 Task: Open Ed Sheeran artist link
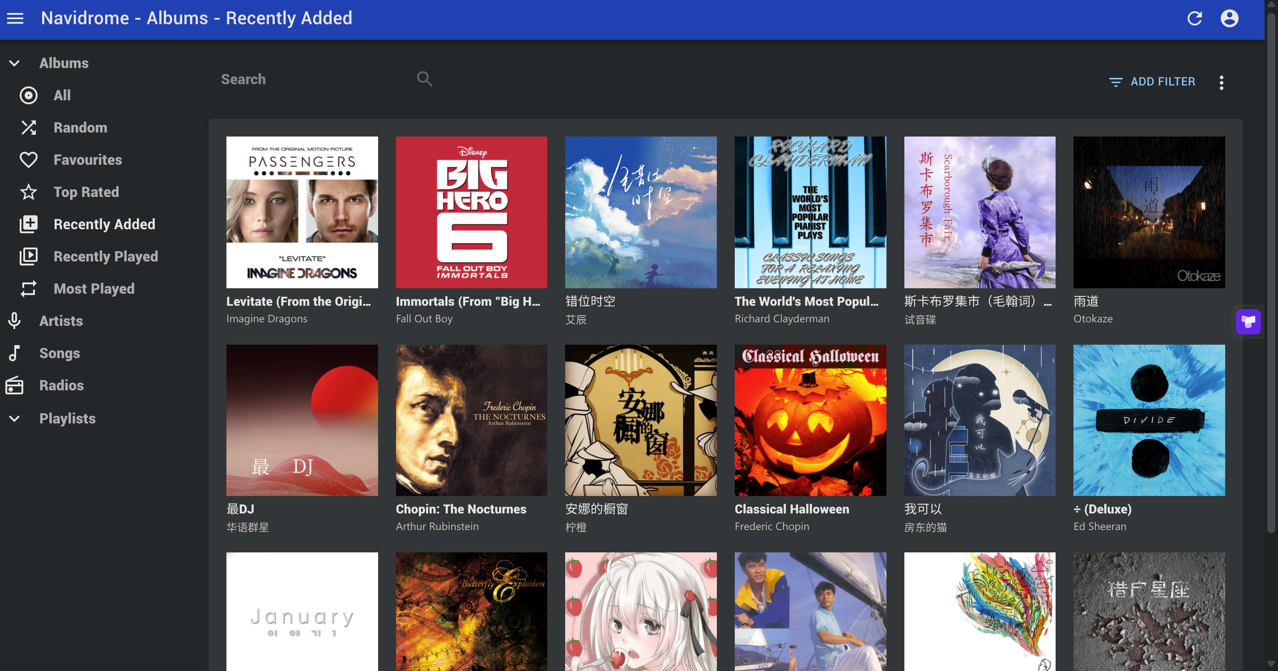click(x=1099, y=526)
